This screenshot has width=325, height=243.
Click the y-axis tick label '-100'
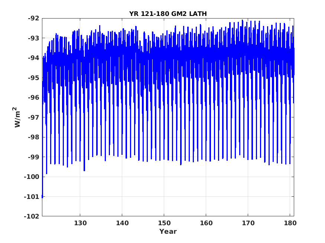pos(32,177)
